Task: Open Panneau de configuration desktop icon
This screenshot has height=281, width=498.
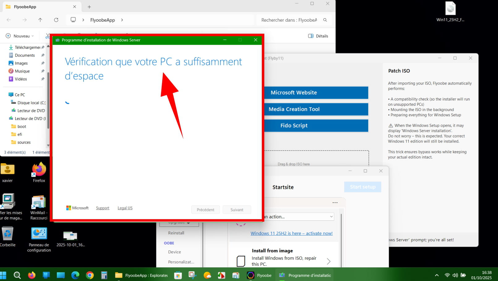Action: 39,240
